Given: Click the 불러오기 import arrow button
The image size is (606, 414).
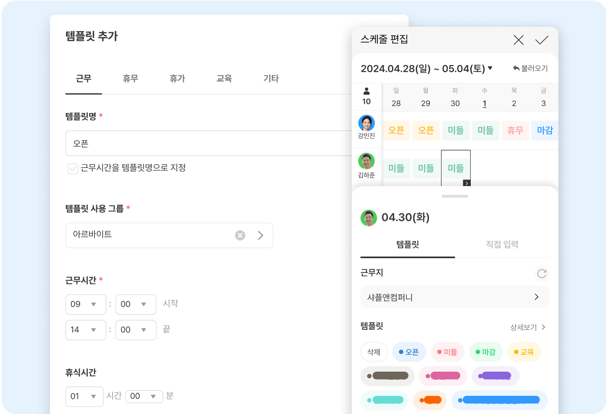Looking at the screenshot, I should click(x=530, y=68).
